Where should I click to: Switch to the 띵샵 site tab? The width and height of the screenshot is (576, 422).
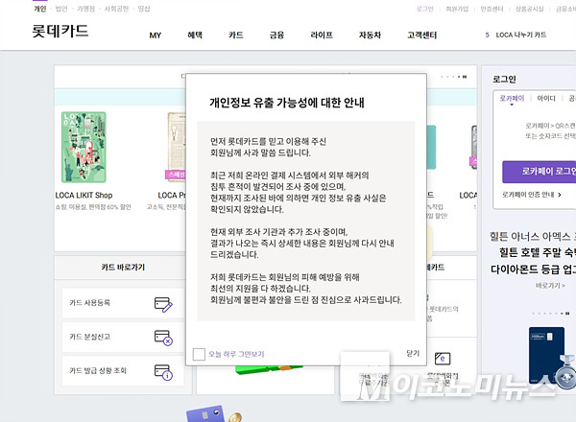click(x=144, y=9)
